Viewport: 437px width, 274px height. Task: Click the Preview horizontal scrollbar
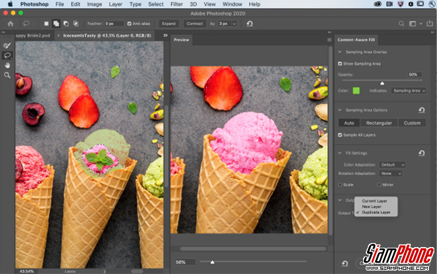pos(253,248)
